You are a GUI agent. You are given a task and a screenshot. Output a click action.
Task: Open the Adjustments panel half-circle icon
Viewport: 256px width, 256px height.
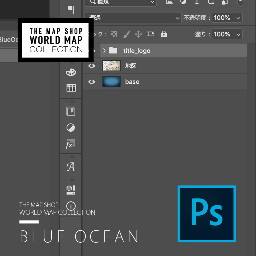pyautogui.click(x=71, y=127)
